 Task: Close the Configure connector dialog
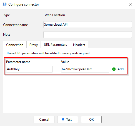coord(131,4)
